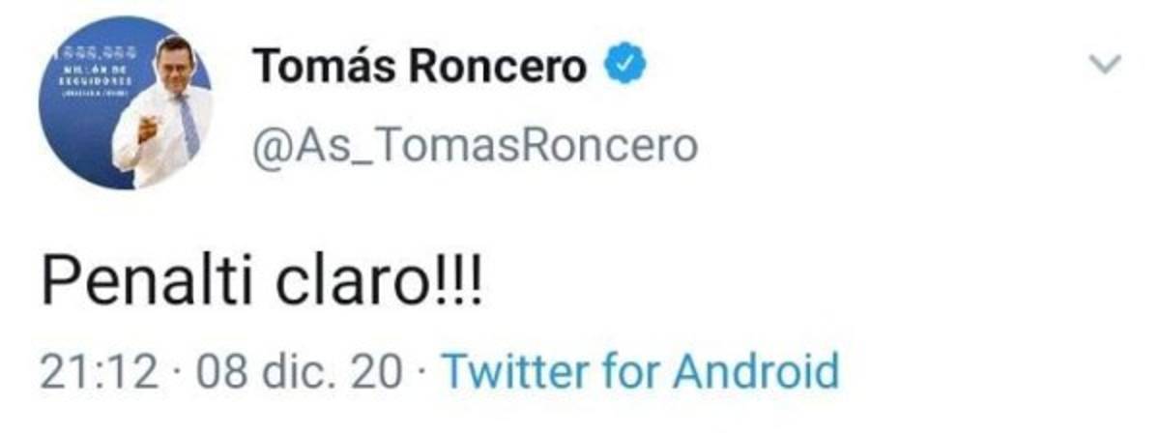Visit the @As_TomasRoncero handle

(x=475, y=147)
